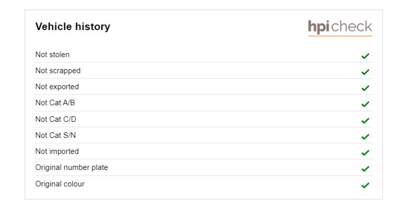This screenshot has width=399, height=207.
Task: Select the Not stolen row label
Action: click(53, 55)
